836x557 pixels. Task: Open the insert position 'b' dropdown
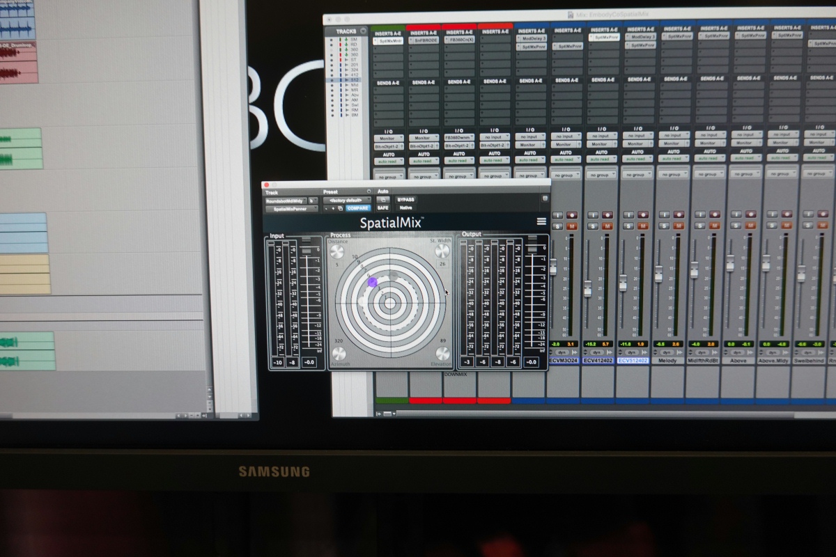click(x=313, y=200)
